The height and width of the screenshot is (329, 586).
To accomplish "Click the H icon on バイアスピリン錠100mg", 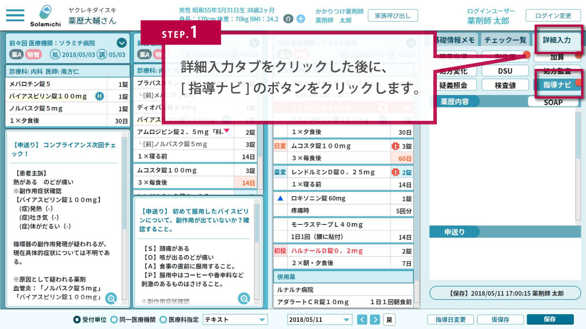I will coord(99,96).
